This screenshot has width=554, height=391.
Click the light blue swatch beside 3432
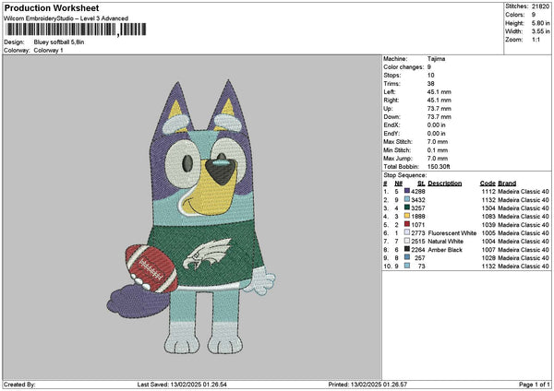(x=407, y=199)
